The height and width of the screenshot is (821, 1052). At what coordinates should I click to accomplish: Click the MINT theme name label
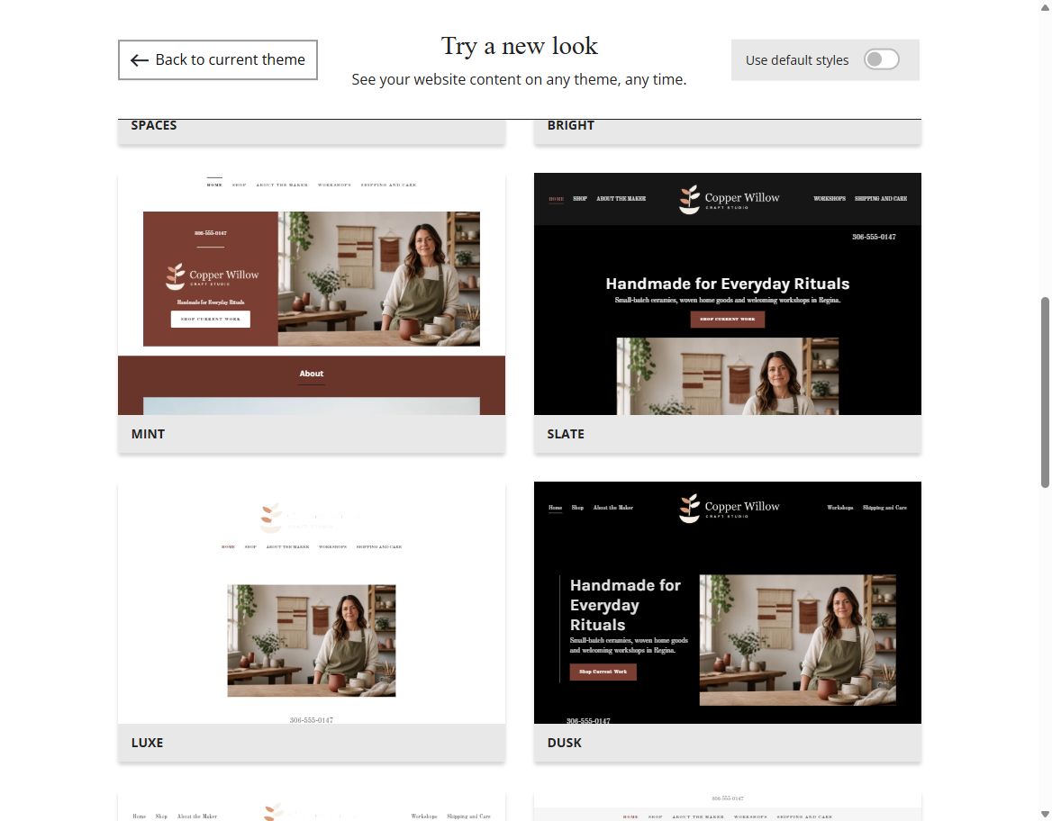point(149,434)
